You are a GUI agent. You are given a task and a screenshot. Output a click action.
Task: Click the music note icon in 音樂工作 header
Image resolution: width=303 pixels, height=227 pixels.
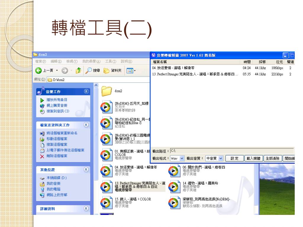click(41, 91)
